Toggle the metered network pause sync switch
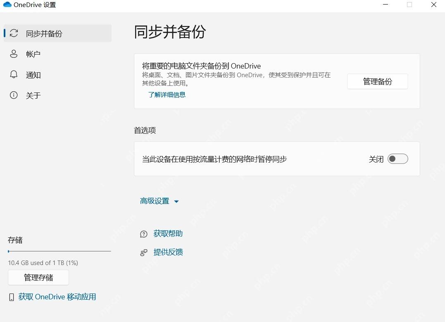445x322 pixels. [397, 159]
